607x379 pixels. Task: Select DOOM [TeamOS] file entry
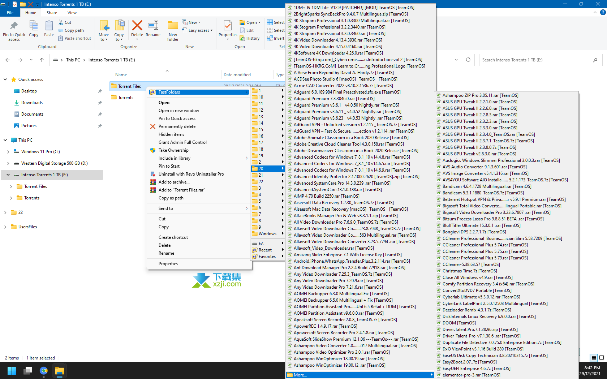[x=459, y=323]
